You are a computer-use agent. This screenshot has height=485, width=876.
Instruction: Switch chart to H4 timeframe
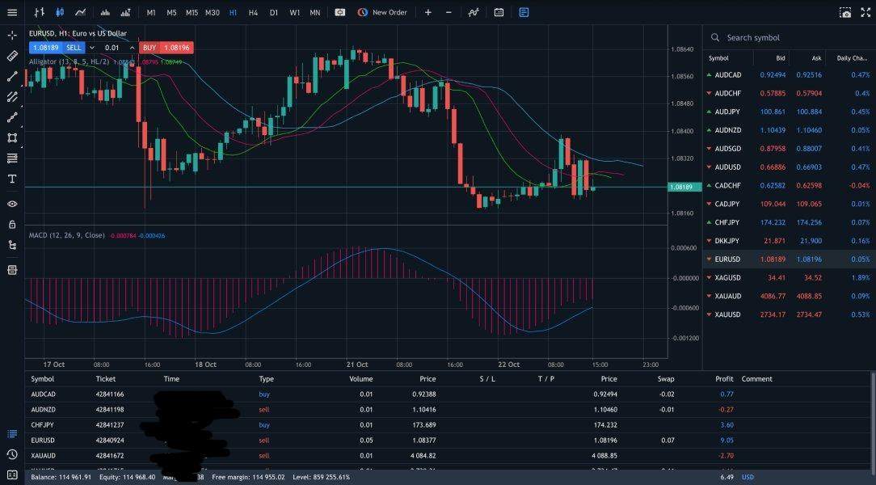click(253, 13)
